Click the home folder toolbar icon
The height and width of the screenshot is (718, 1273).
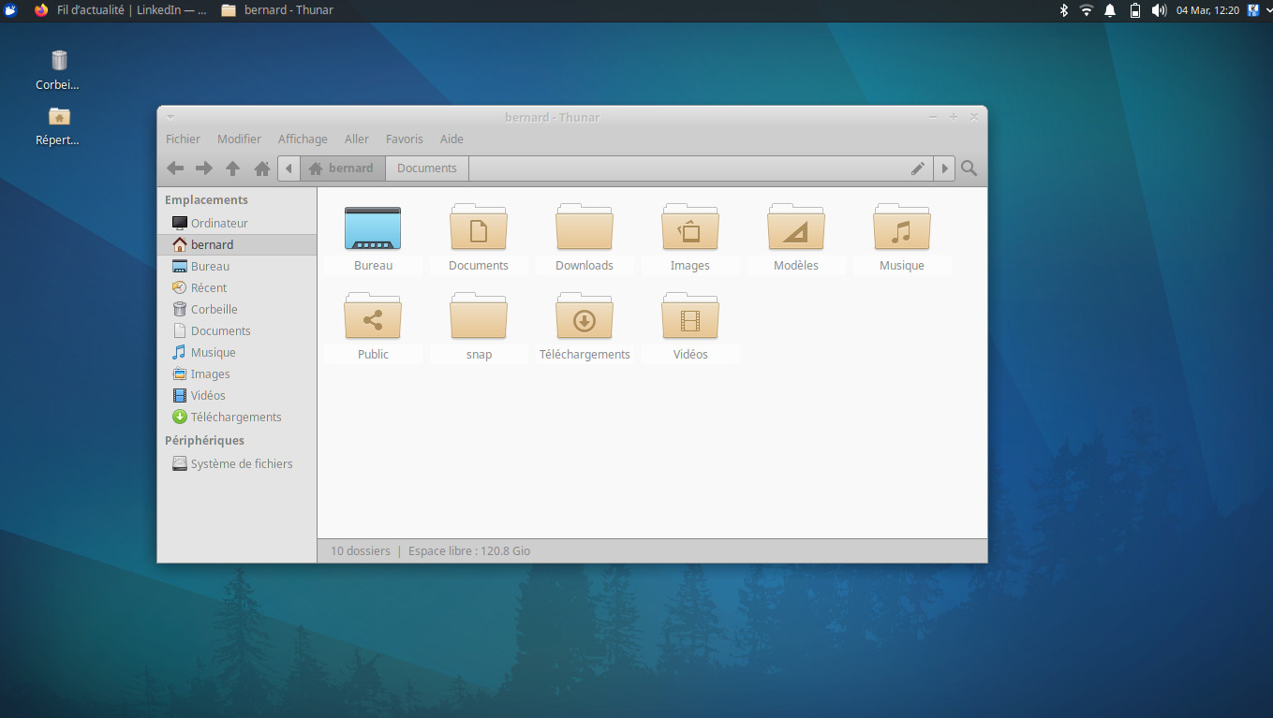point(262,169)
